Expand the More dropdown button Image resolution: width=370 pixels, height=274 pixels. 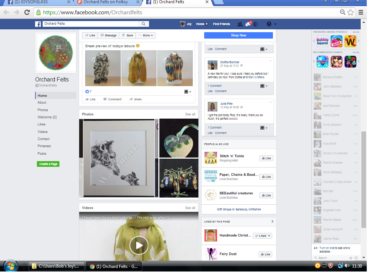point(146,35)
